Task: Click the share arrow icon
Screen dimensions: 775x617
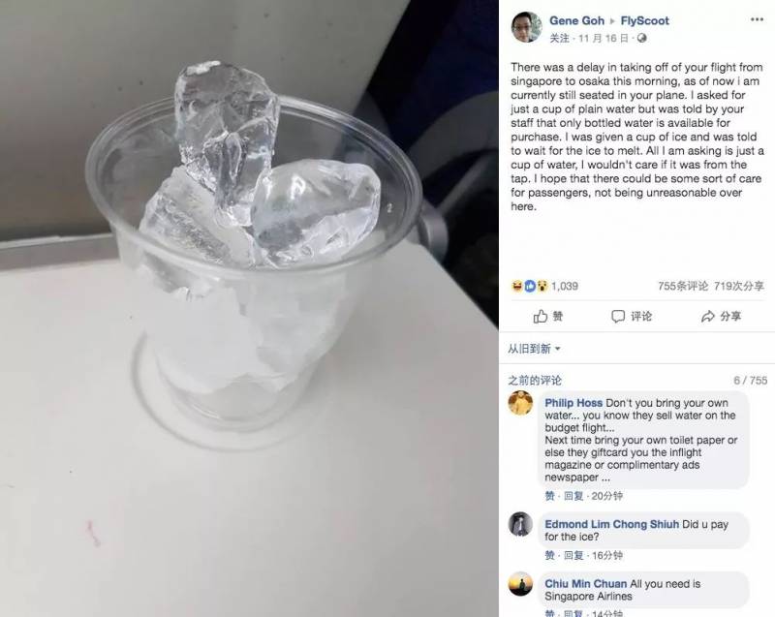Action: [708, 316]
